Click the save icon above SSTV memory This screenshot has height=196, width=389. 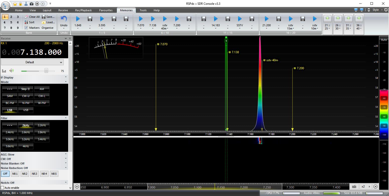point(240,19)
